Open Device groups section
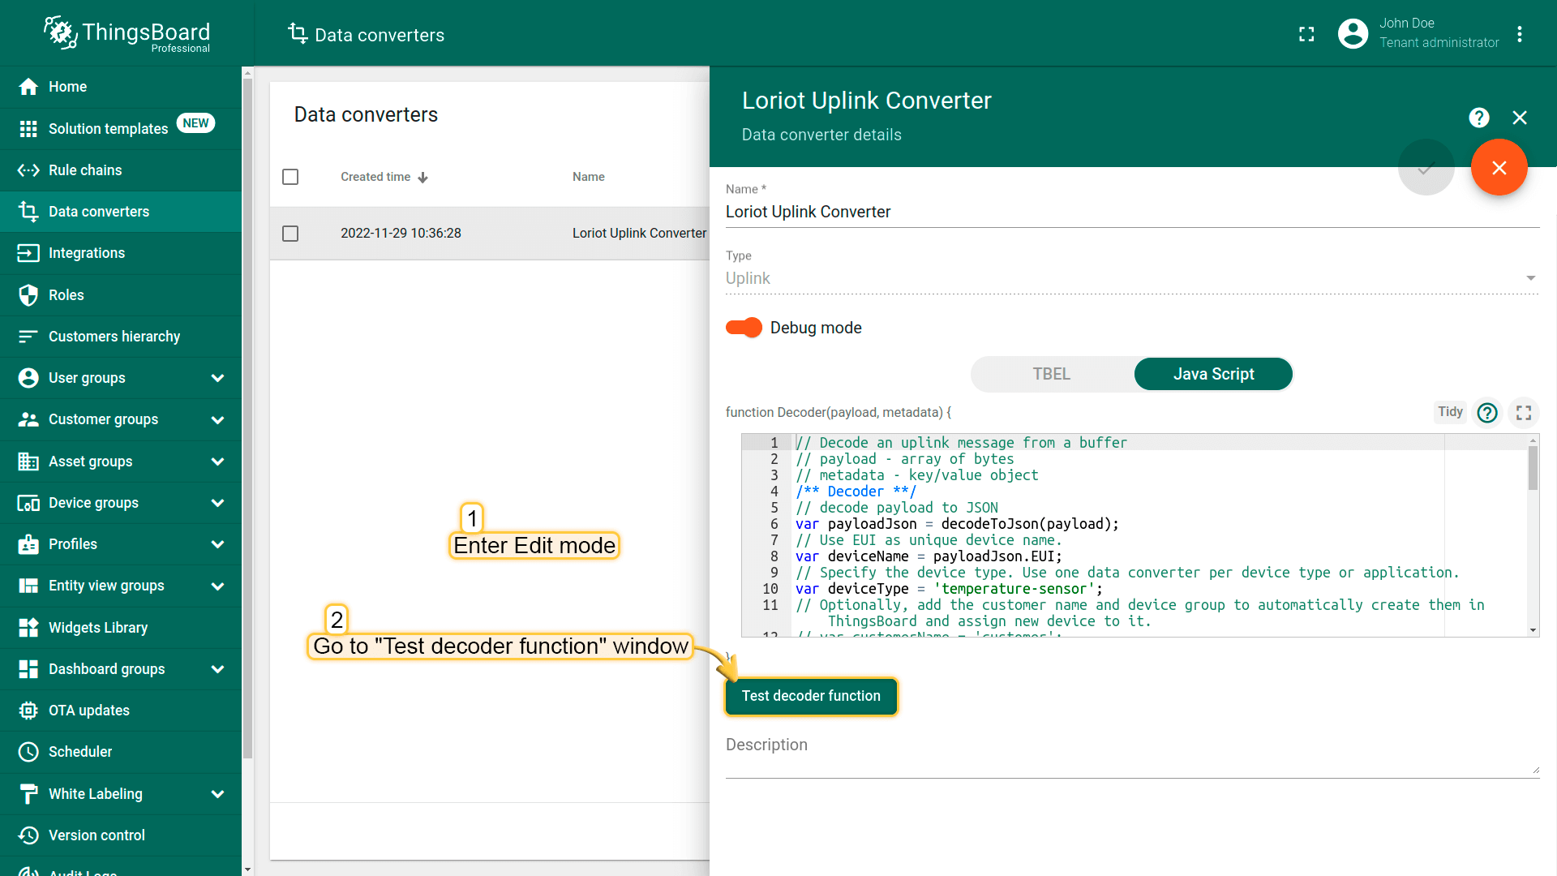 pyautogui.click(x=93, y=503)
